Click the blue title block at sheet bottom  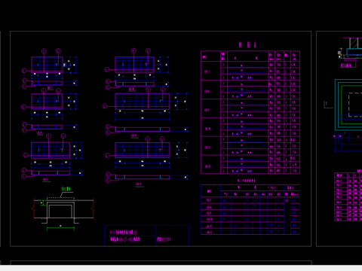click(x=146, y=236)
